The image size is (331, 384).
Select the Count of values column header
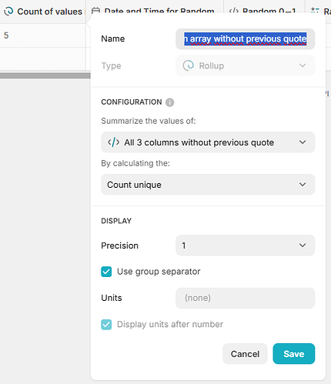tap(43, 12)
